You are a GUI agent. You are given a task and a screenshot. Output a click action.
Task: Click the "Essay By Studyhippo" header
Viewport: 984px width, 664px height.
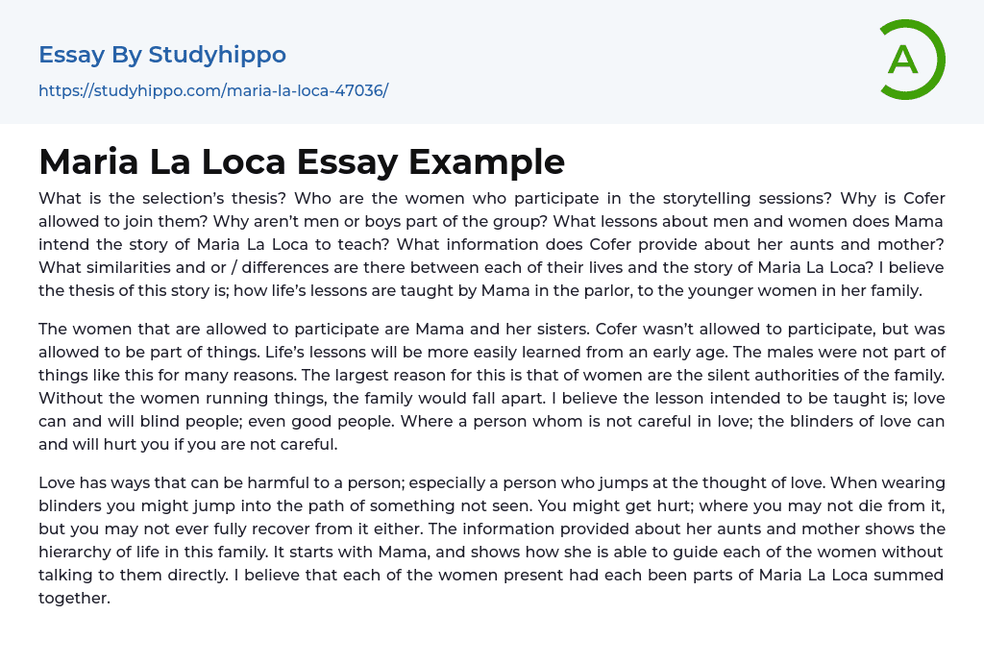click(162, 55)
